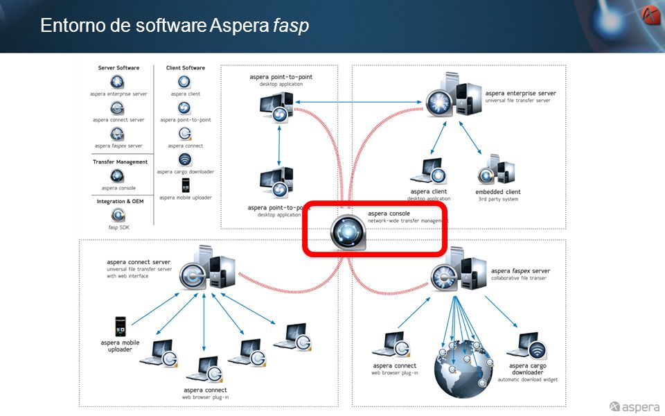Click the Integration & OEM heading
The width and height of the screenshot is (665, 416).
[120, 202]
